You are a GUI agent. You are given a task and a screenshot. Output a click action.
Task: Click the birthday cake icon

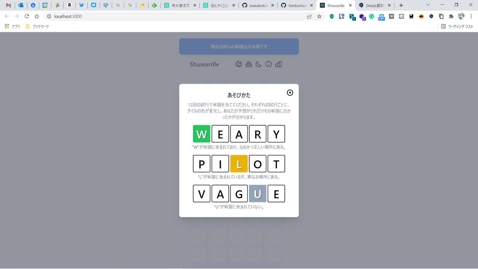249,64
